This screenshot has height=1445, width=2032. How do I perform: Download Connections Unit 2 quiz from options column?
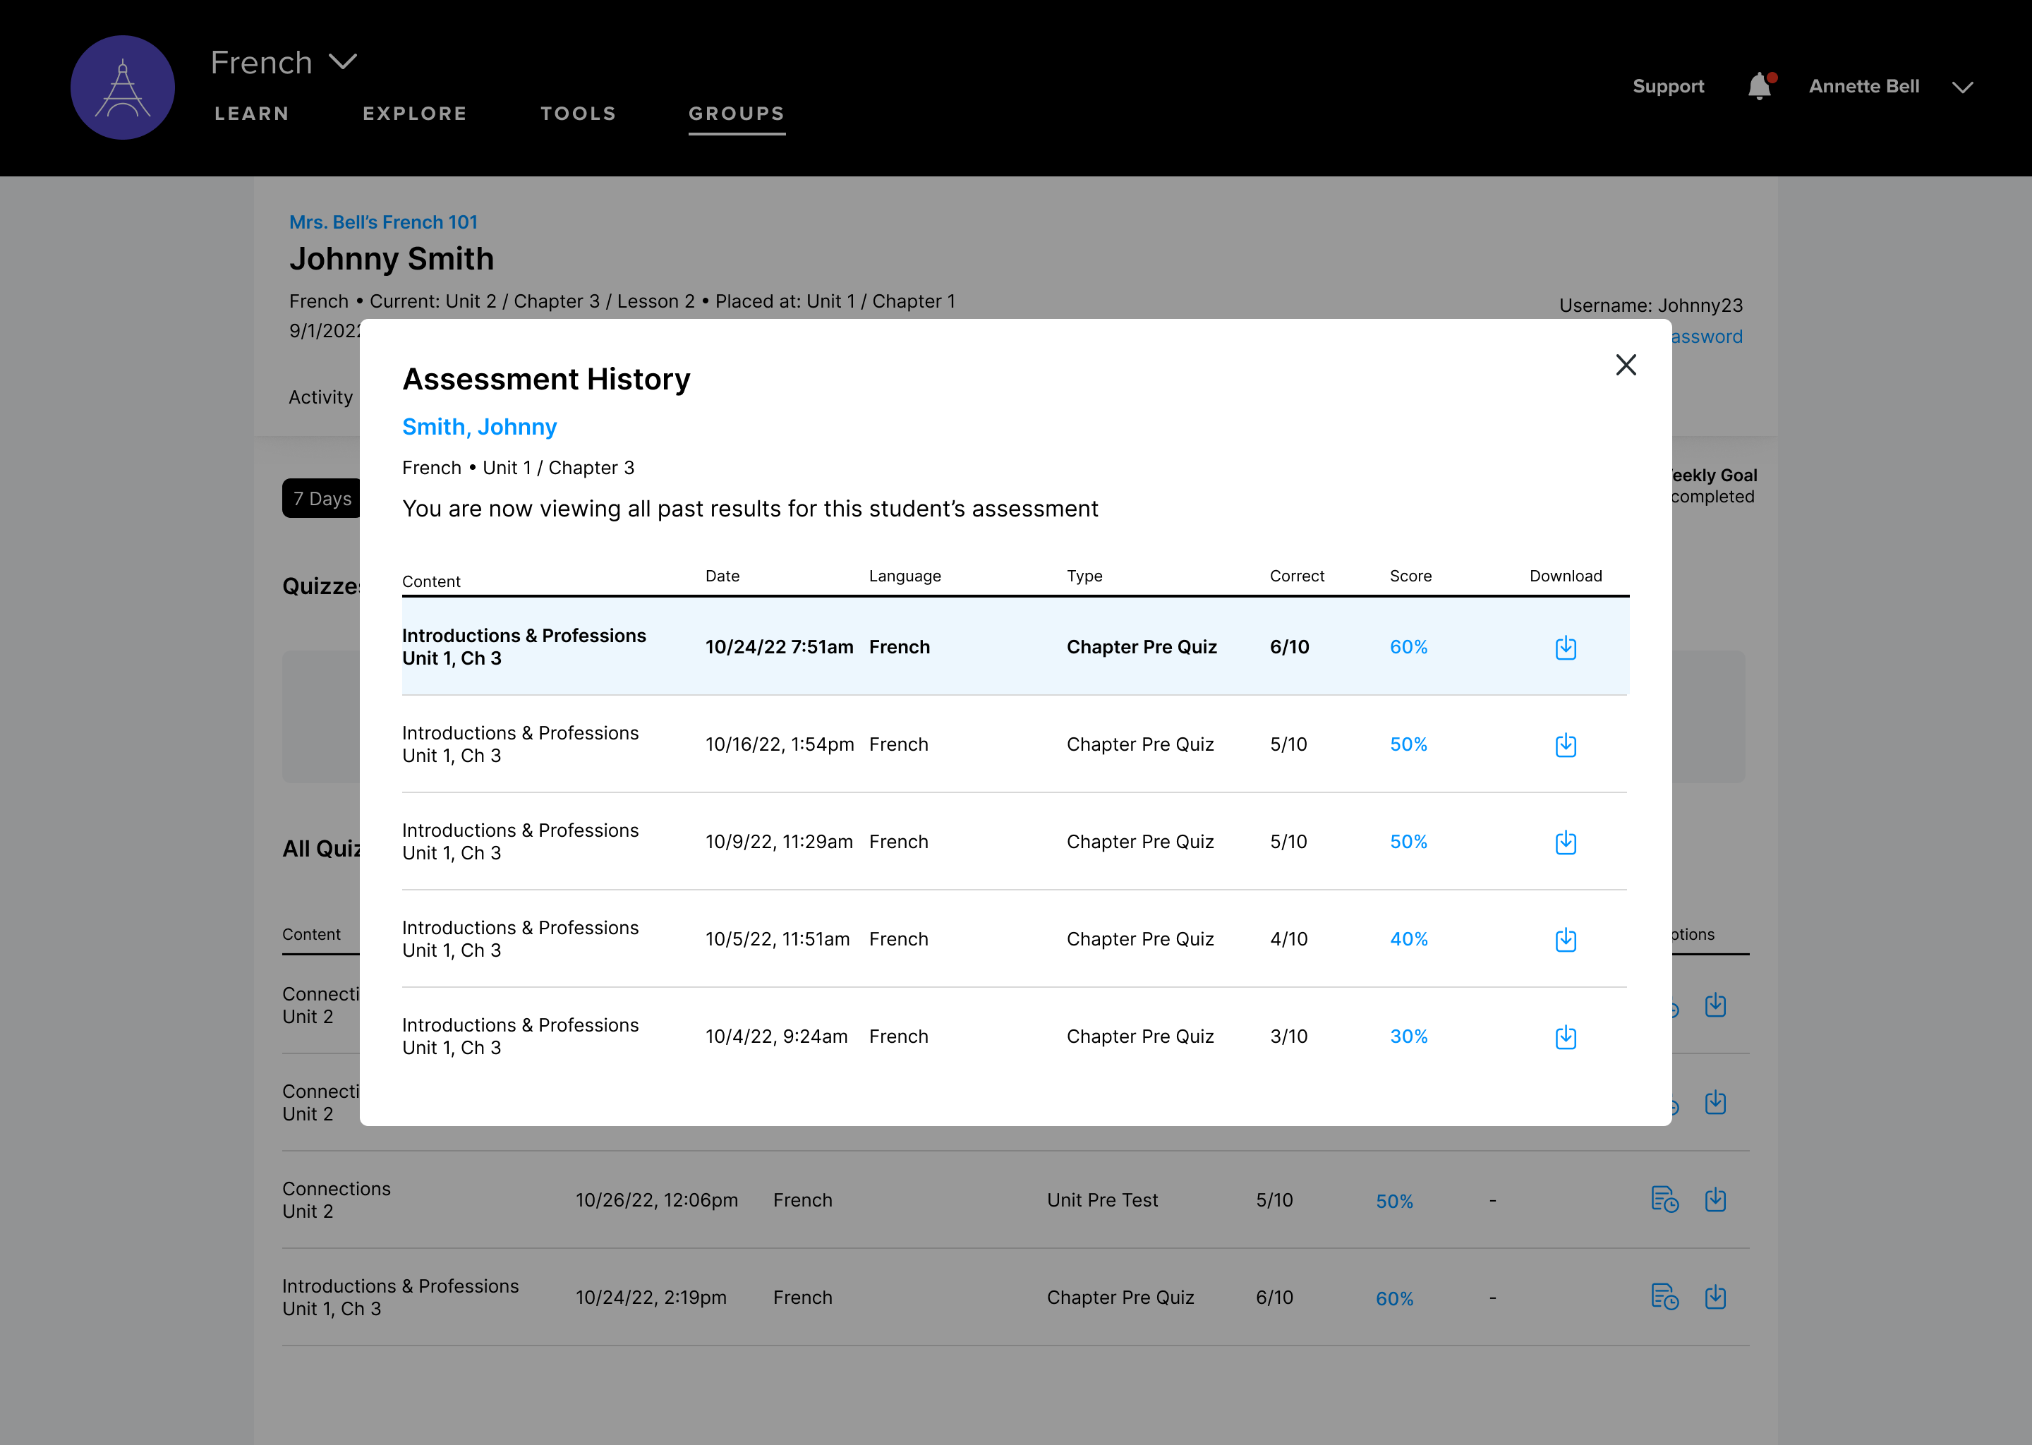(1716, 1005)
